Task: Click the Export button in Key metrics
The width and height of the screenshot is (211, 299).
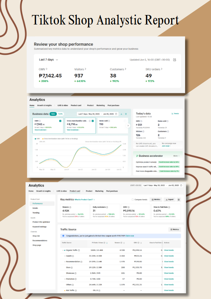Action: click(x=170, y=200)
